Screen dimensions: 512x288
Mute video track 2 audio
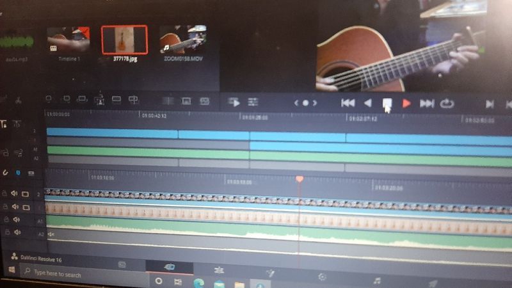pyautogui.click(x=14, y=193)
